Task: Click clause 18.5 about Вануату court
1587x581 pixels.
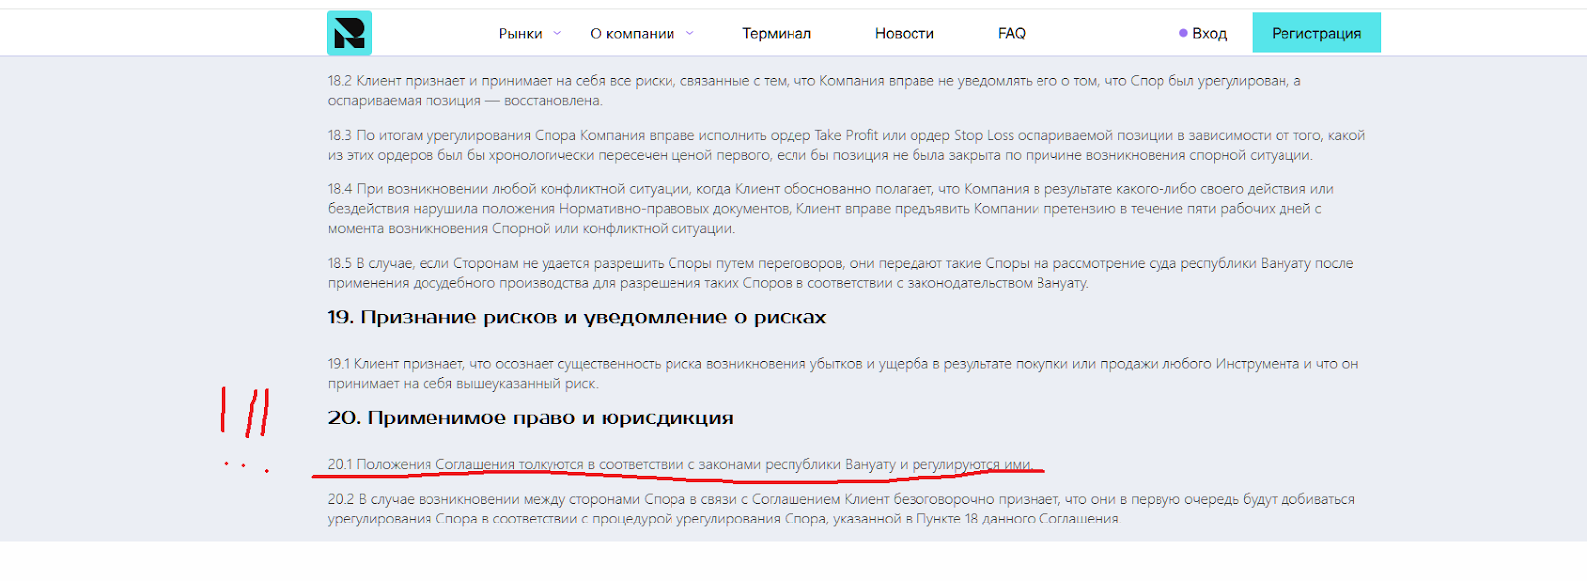Action: pos(841,273)
